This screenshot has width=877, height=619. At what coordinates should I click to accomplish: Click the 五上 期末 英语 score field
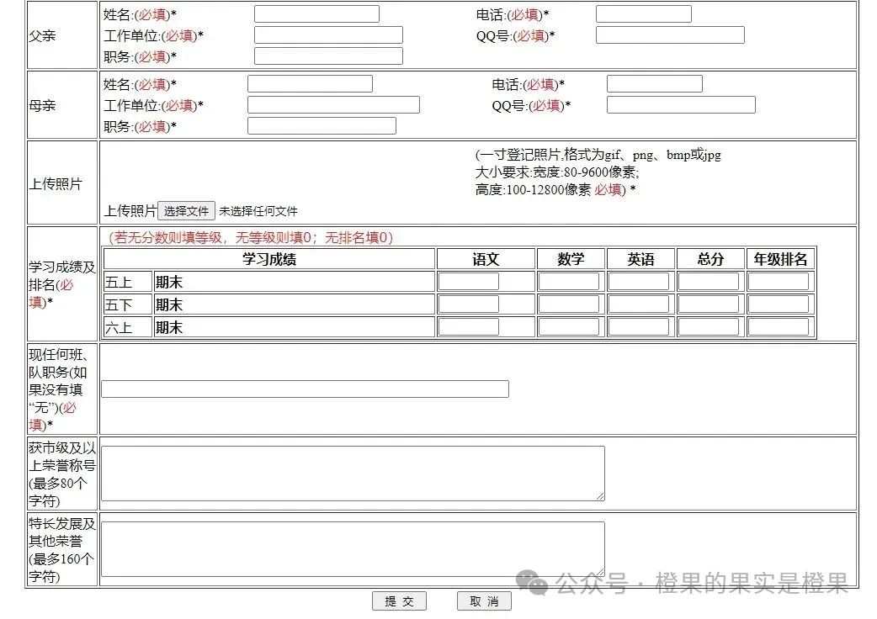639,282
